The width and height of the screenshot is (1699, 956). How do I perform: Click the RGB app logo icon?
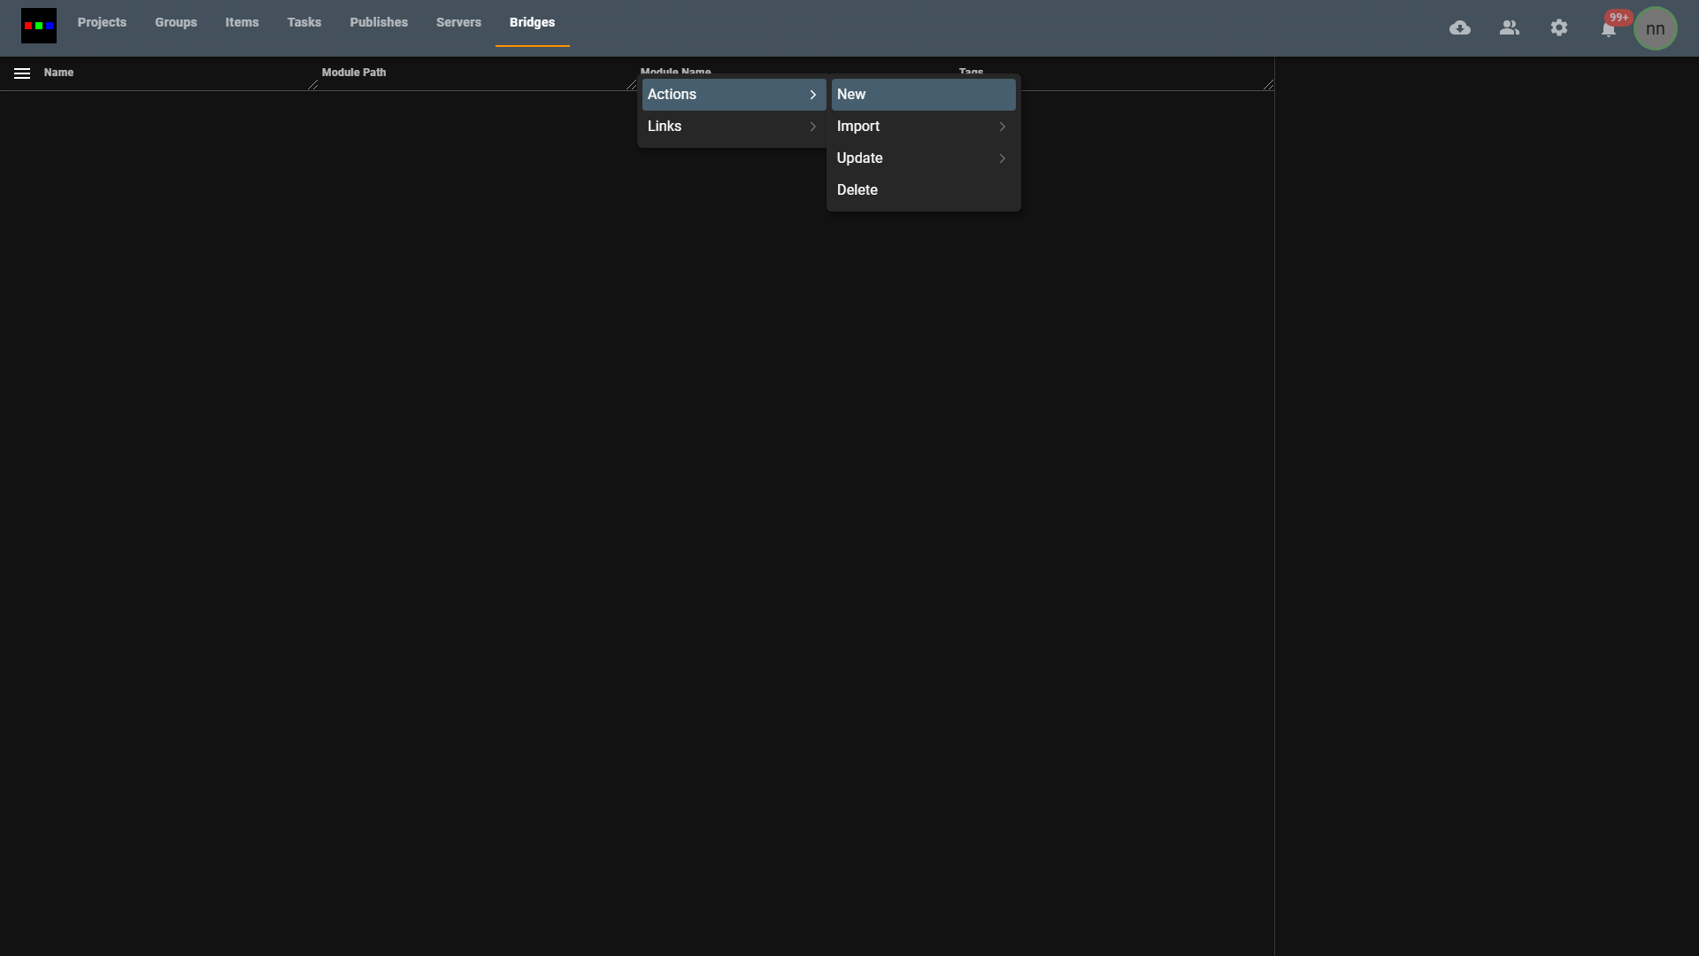click(38, 26)
